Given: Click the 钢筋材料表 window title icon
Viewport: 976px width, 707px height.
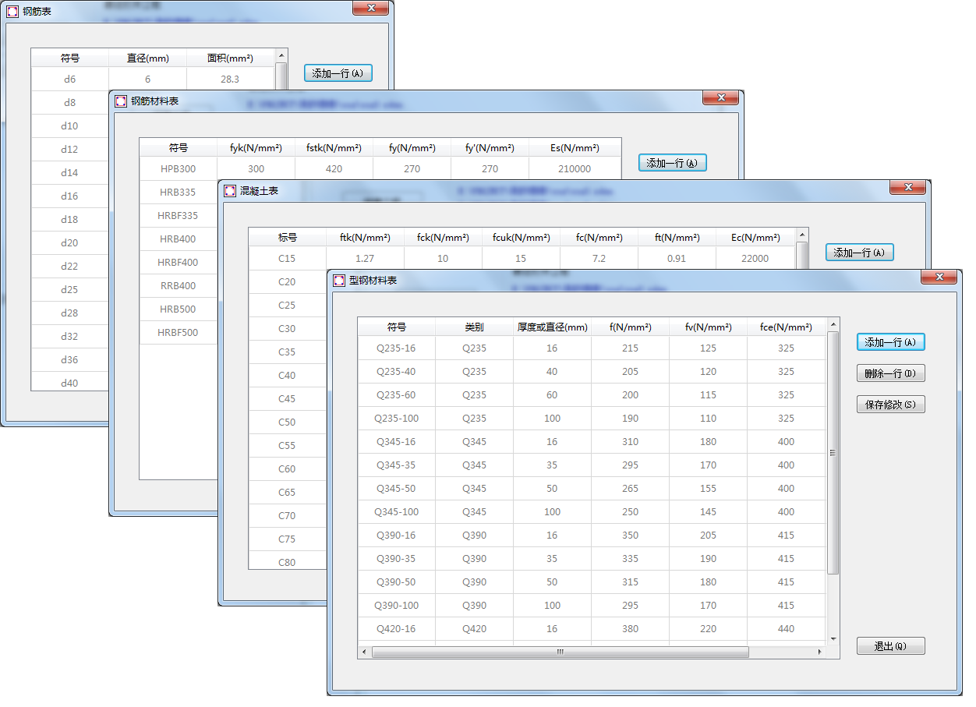Looking at the screenshot, I should (x=121, y=101).
